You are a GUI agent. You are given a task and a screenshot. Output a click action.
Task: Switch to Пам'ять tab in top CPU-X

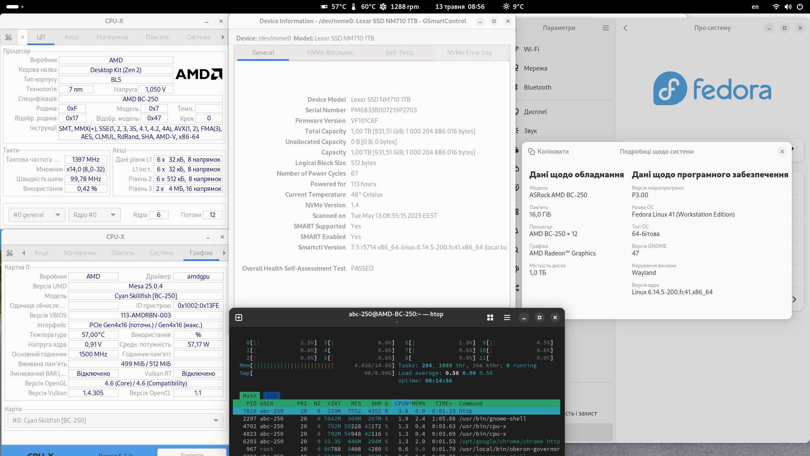157,37
